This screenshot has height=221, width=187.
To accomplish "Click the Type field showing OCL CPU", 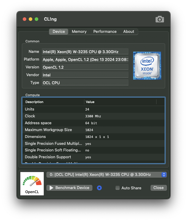I will (x=85, y=83).
